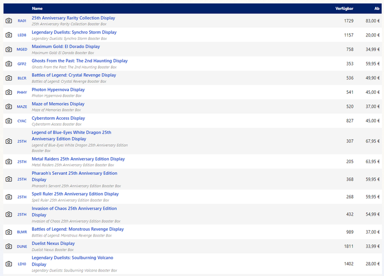Click the camera icon for CYAC row
This screenshot has width=384, height=276.
click(x=9, y=121)
